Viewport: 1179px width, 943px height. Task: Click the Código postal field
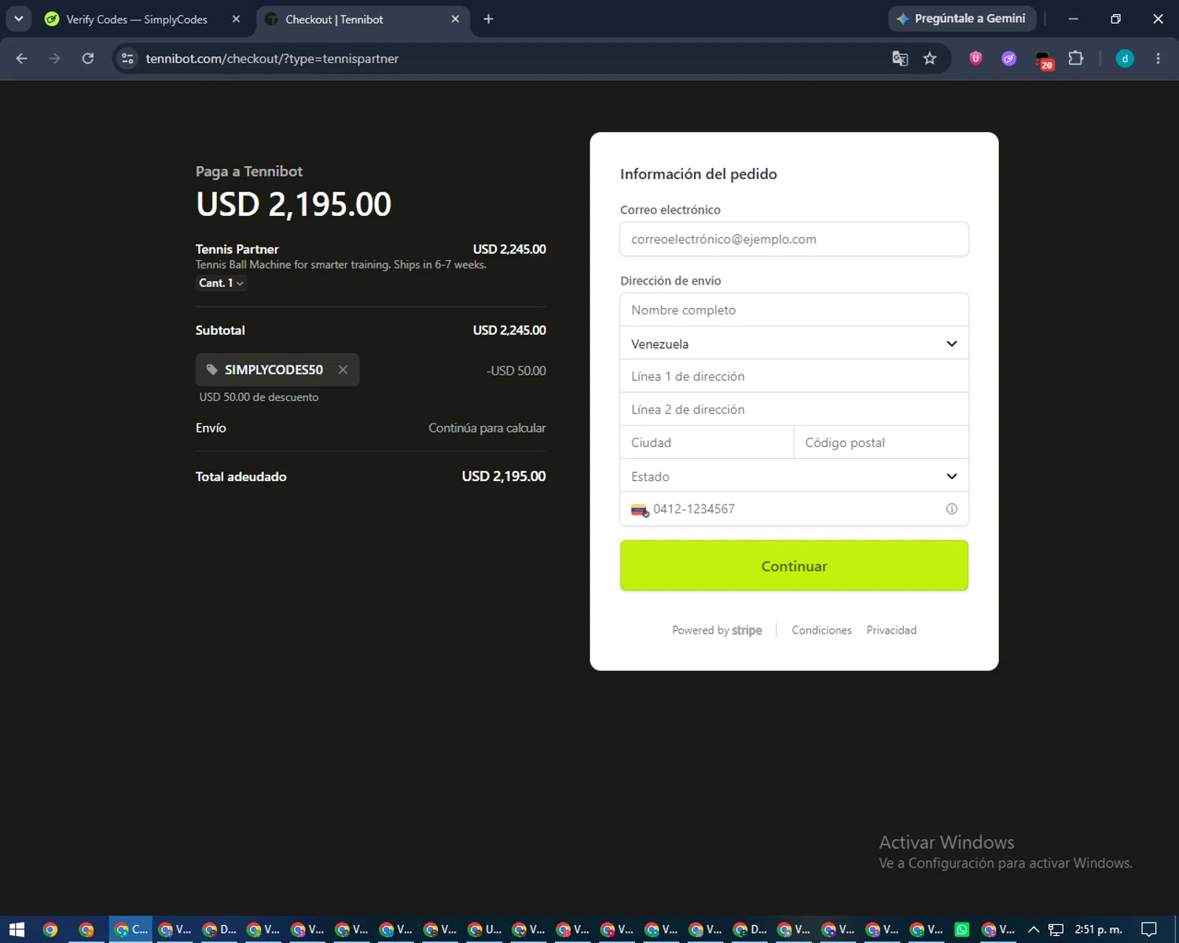881,442
